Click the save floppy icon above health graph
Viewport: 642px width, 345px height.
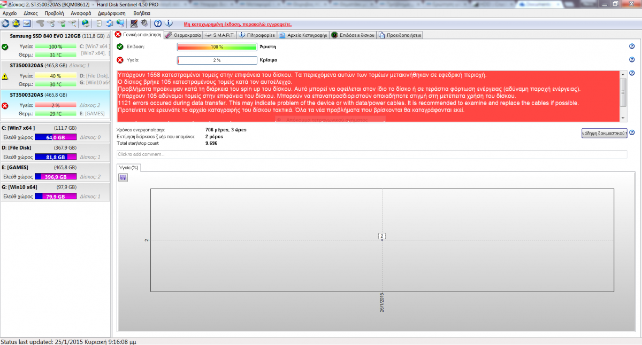point(123,177)
